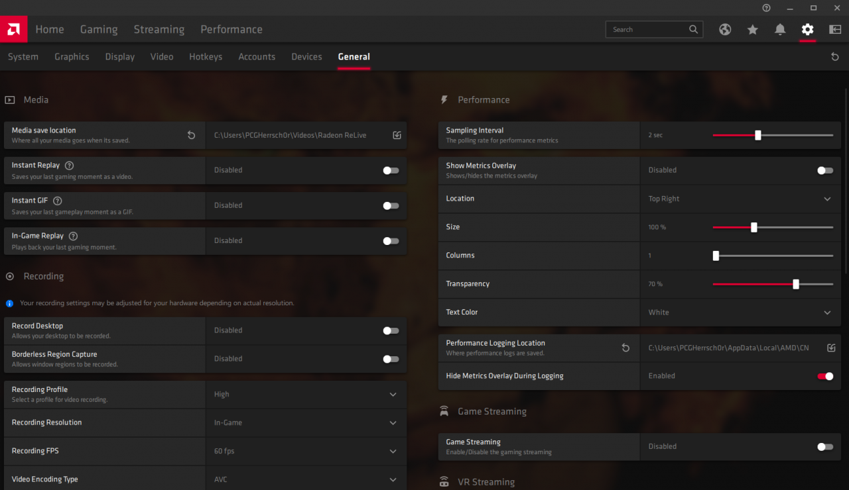The image size is (849, 490).
Task: Click the Media section icon
Action: 10,100
